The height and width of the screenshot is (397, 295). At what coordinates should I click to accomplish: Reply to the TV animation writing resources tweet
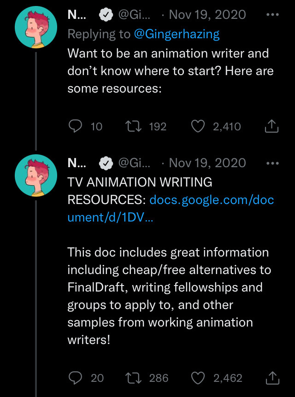tap(75, 378)
